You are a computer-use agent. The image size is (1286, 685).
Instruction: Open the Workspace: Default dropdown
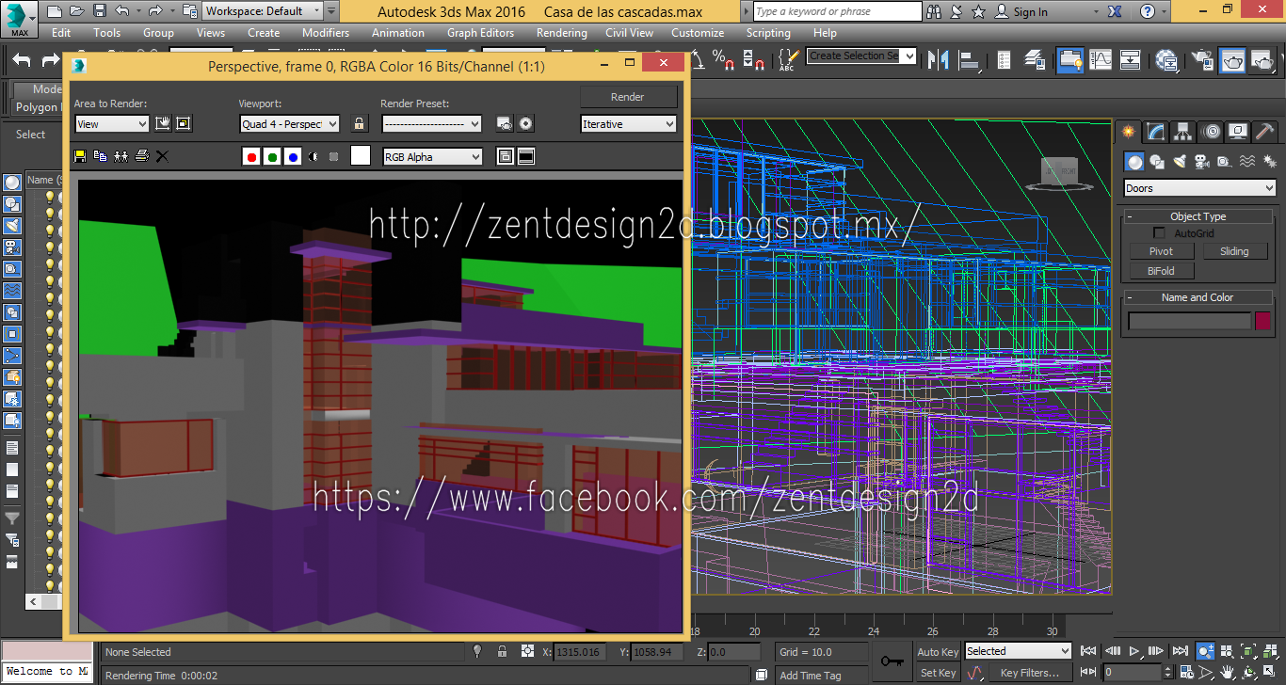pos(263,11)
